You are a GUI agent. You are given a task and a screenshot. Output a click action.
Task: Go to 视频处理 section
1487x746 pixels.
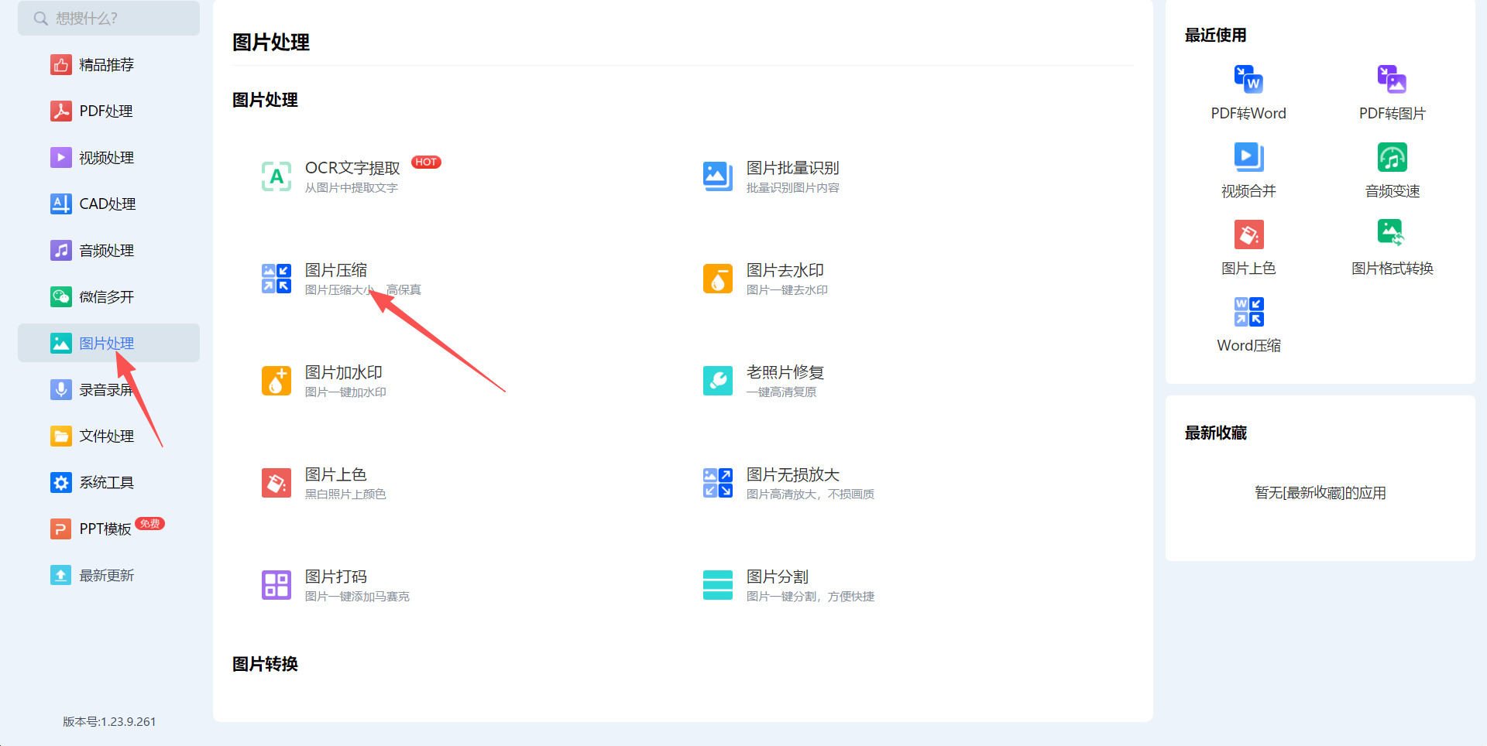point(107,158)
